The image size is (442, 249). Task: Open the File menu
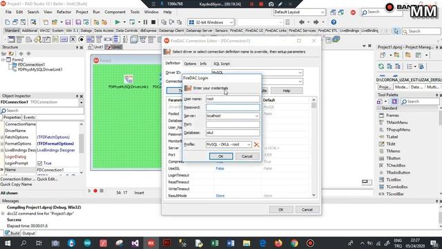tap(8, 12)
